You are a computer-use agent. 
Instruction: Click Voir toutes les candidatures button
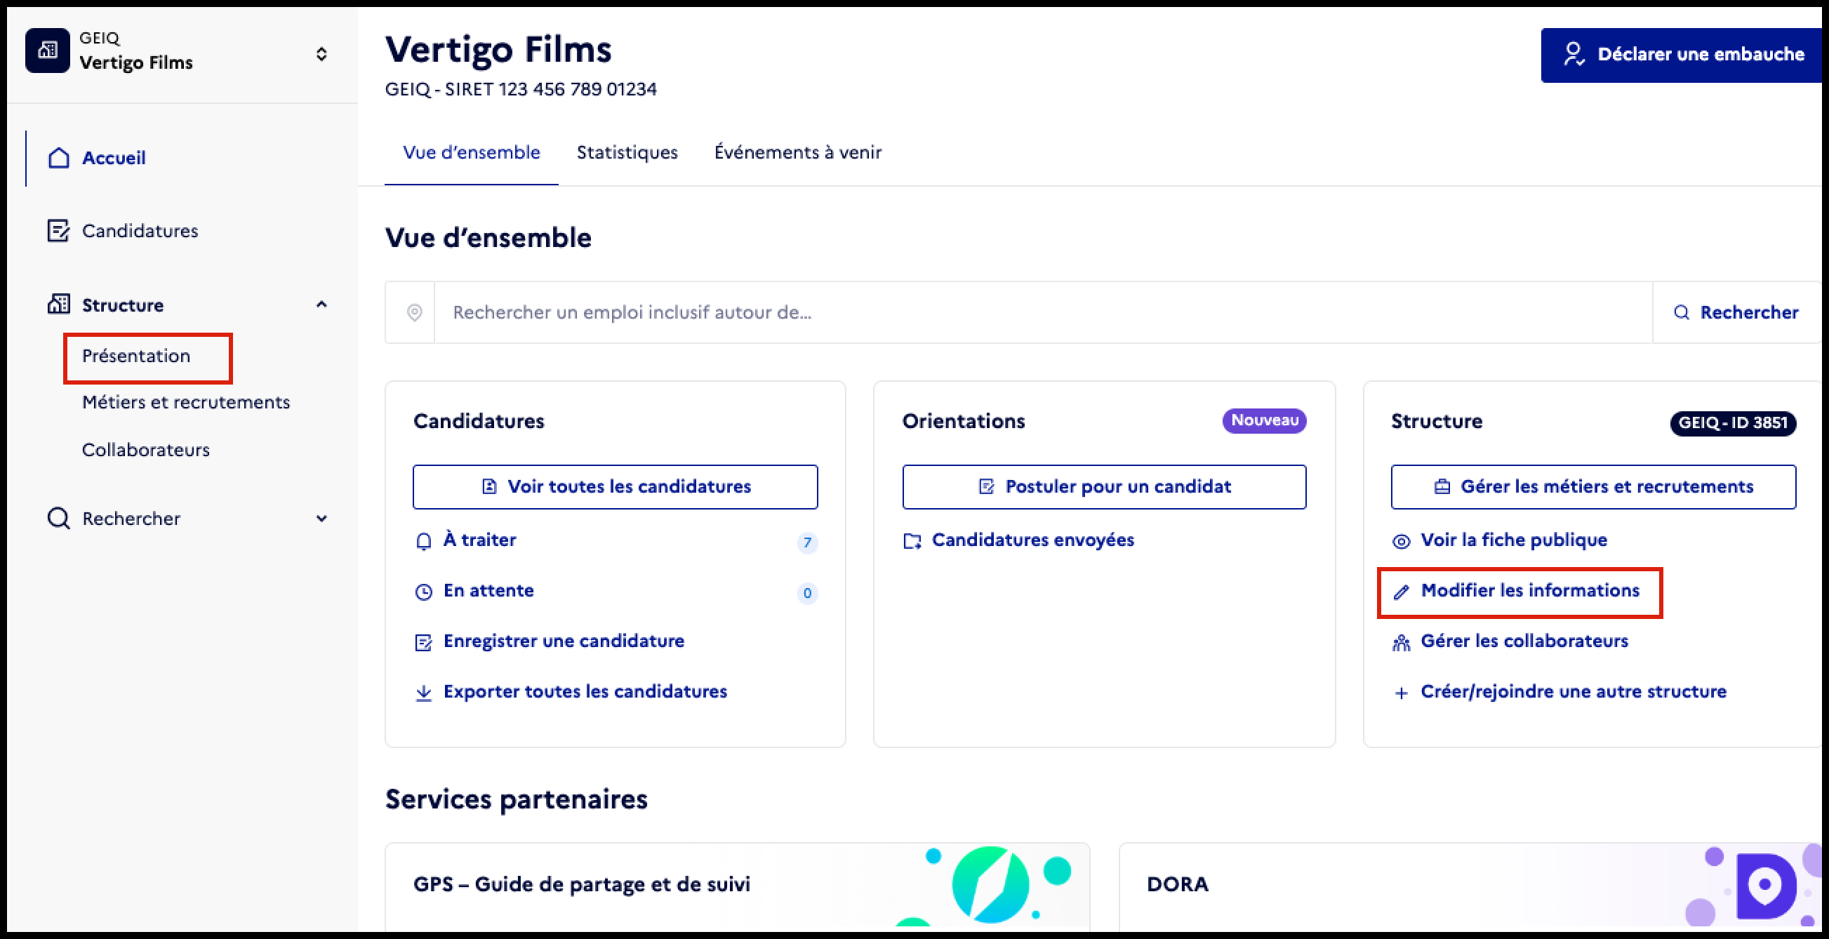(x=615, y=487)
